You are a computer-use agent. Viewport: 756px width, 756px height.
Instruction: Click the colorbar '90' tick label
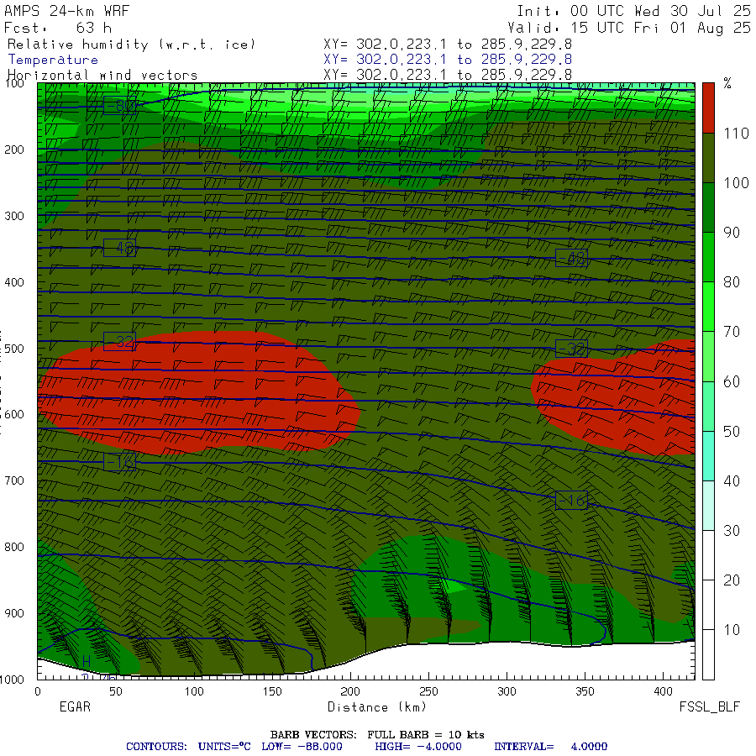[732, 233]
